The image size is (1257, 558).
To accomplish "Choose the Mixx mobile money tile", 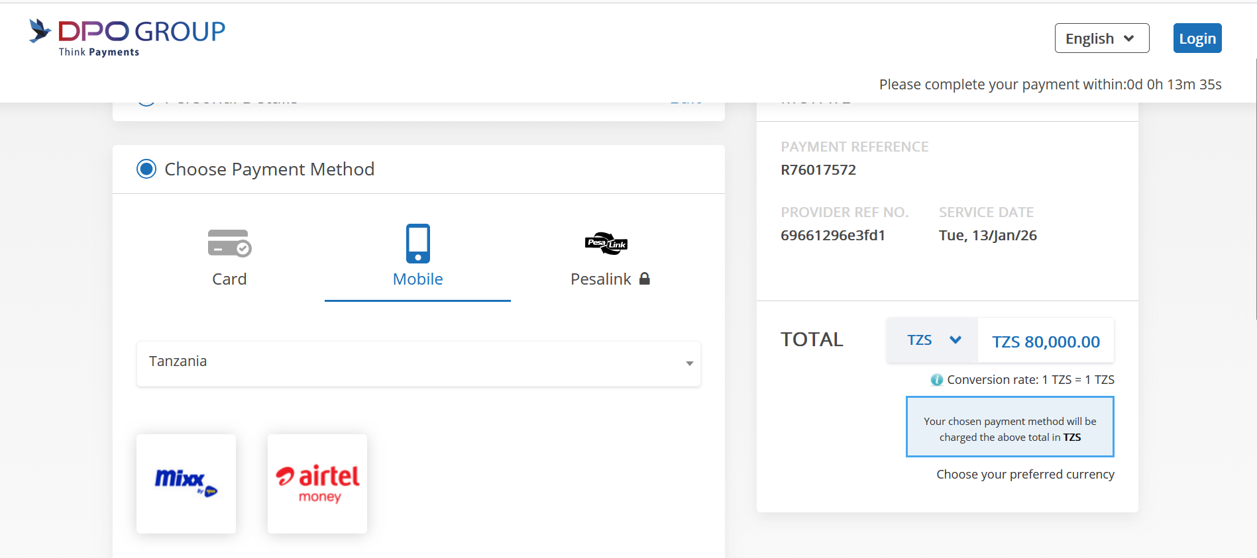I will (186, 483).
